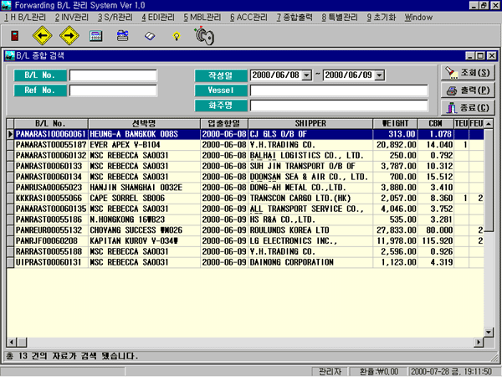Click the WEIGHT column header
502x377 pixels.
[396, 123]
